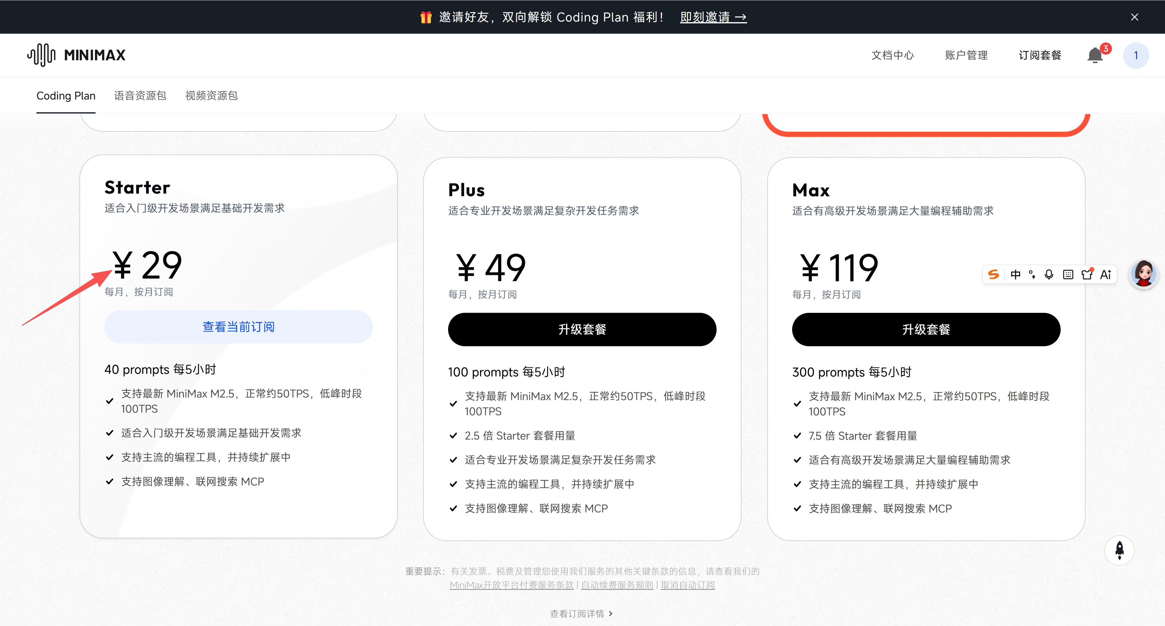Click the 2.5 倍 Starter 套餐用量 item
1165x626 pixels.
520,435
